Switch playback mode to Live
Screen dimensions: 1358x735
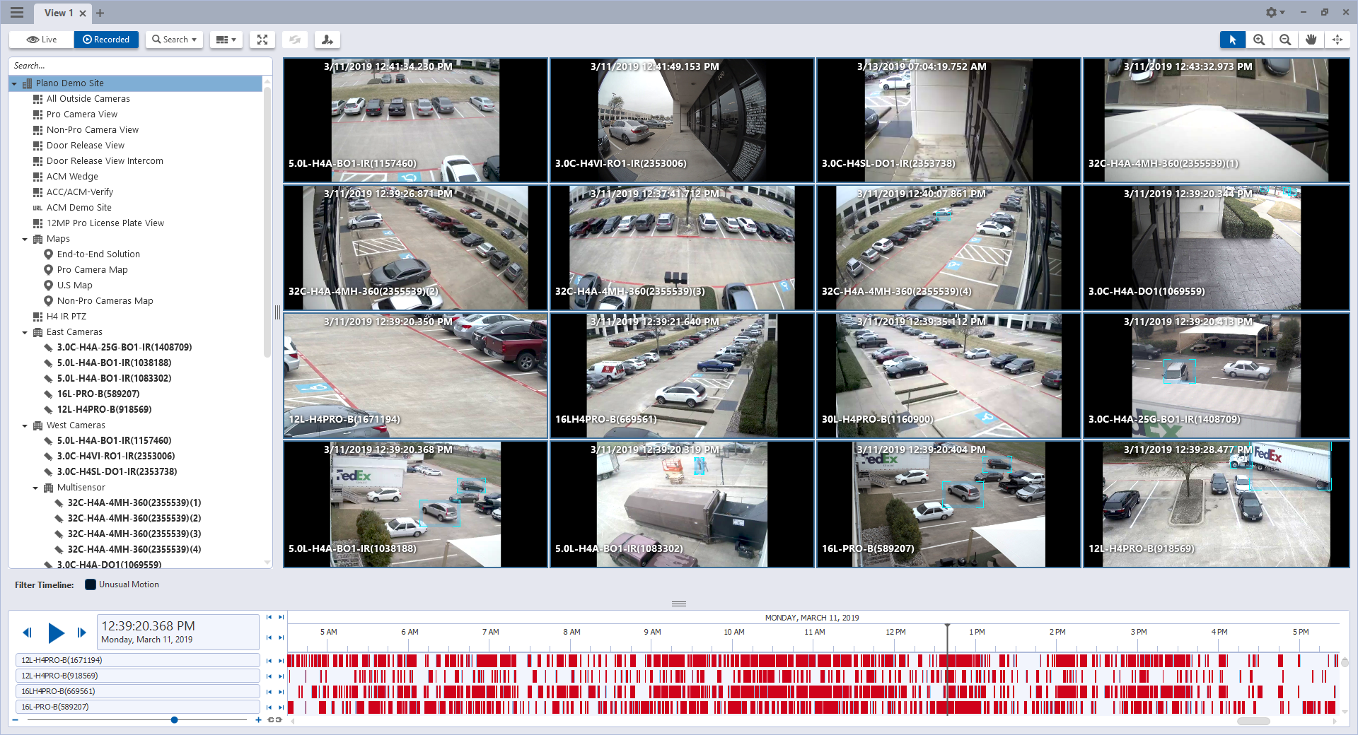40,40
